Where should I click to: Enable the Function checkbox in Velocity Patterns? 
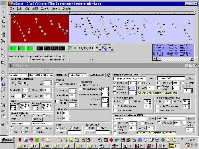[x=115, y=133]
